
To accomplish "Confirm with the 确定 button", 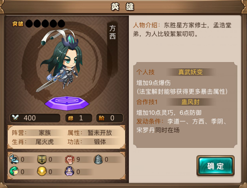I will (215, 166).
